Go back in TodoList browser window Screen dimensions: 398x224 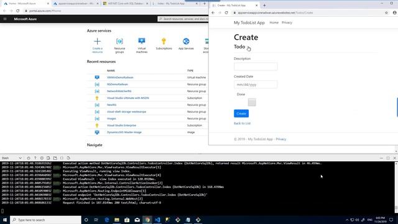213,12
